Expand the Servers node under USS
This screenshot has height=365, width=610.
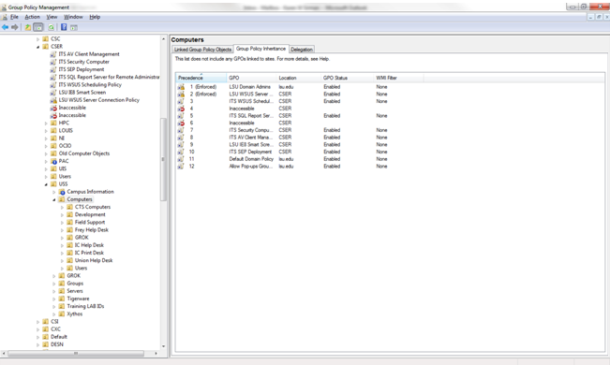tap(54, 291)
